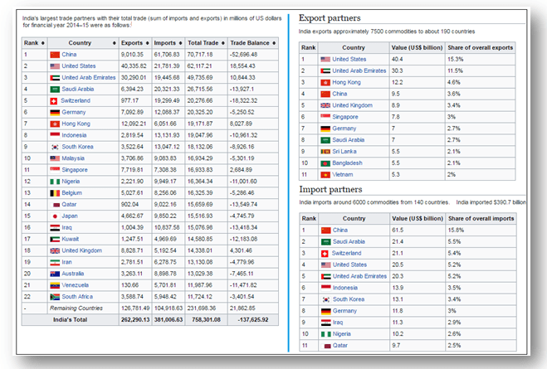547x369 pixels.
Task: Click the Malaysia flag icon
Action: click(x=55, y=157)
